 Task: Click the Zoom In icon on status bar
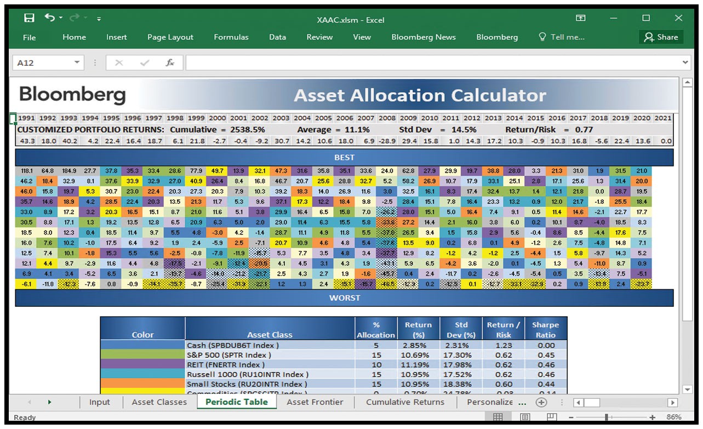point(651,417)
